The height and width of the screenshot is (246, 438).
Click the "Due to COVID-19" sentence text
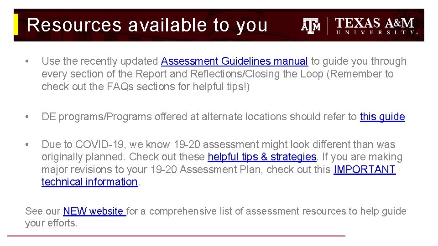click(82, 144)
